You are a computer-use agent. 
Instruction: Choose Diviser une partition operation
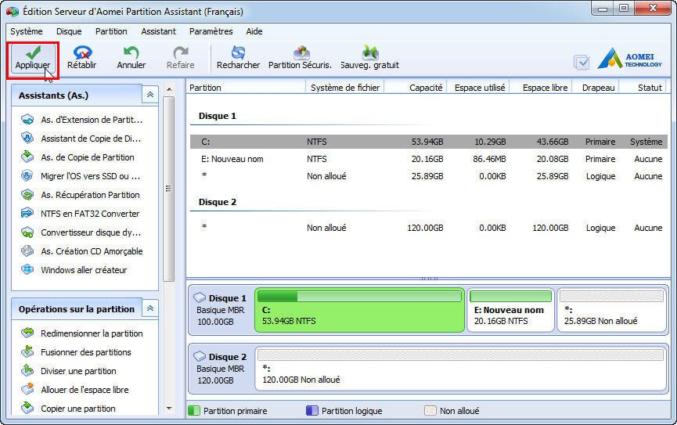69,371
